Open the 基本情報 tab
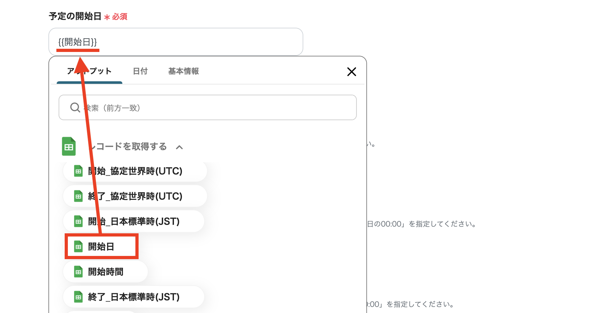 (184, 71)
